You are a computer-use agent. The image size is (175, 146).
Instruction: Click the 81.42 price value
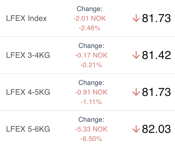[156, 55]
